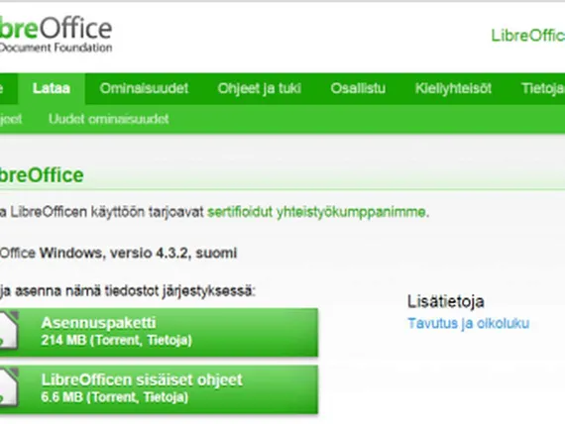Viewport: 565px width, 424px height.
Task: Open the Tietoja link for Asennuspaketti
Action: pos(168,340)
